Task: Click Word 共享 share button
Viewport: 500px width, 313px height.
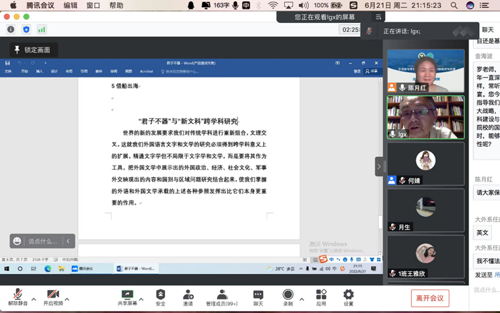Action: click(371, 71)
